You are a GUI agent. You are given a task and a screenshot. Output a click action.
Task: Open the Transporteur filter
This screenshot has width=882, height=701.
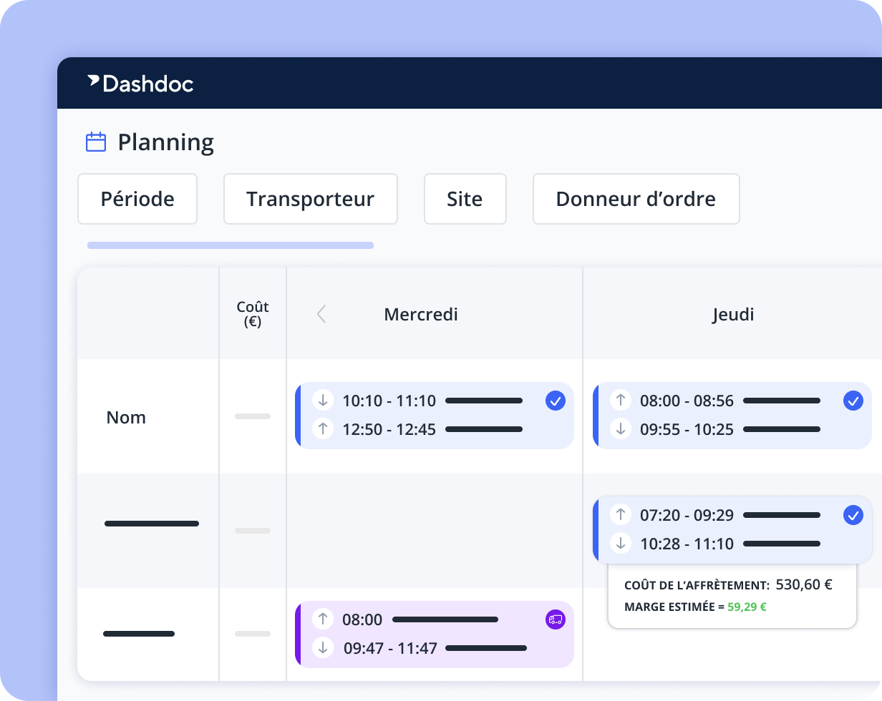(x=311, y=199)
